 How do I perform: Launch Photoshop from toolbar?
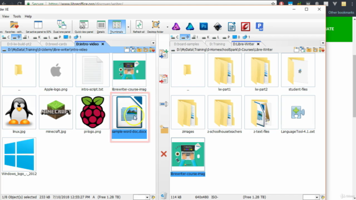pyautogui.click(x=204, y=27)
